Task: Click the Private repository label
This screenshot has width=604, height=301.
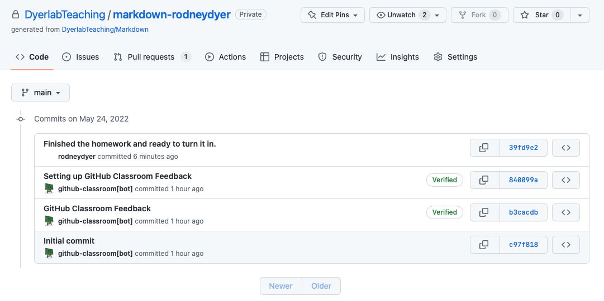Action: (x=251, y=14)
